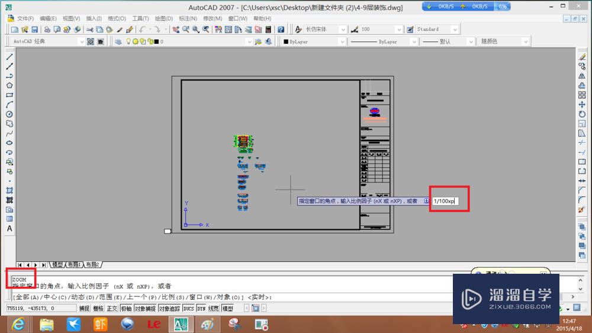Image resolution: width=592 pixels, height=333 pixels.
Task: Click the Plot print icon
Action: 47,30
